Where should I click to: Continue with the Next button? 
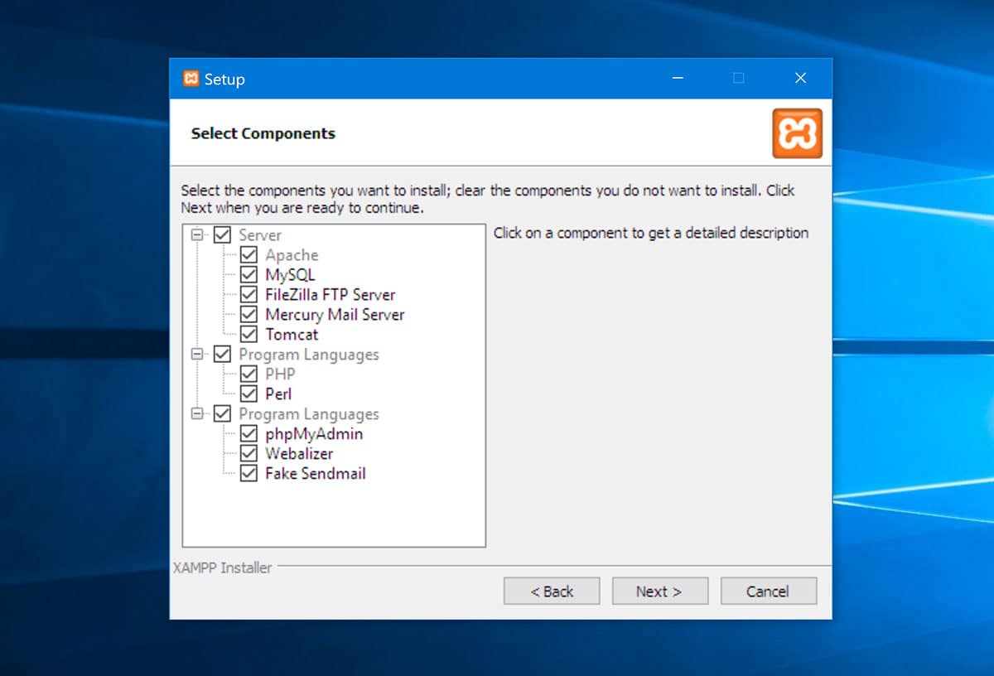(659, 591)
